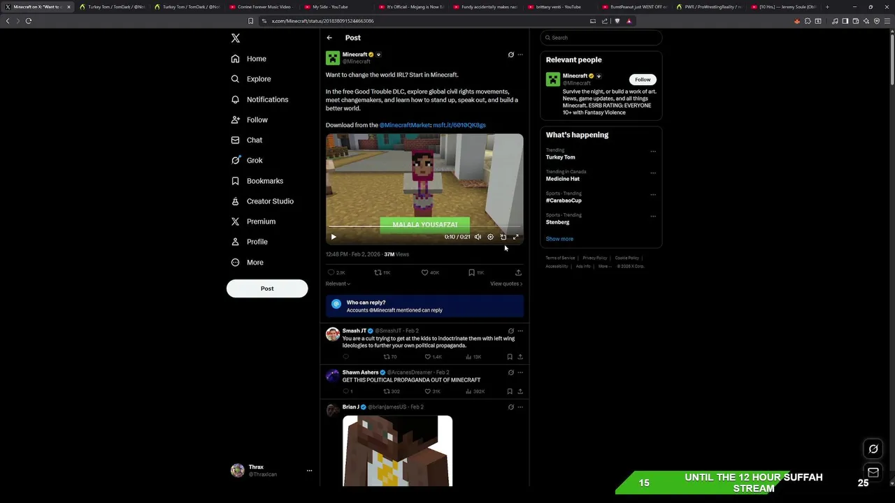895x503 pixels.
Task: Open Profile in the sidebar
Action: point(250,242)
